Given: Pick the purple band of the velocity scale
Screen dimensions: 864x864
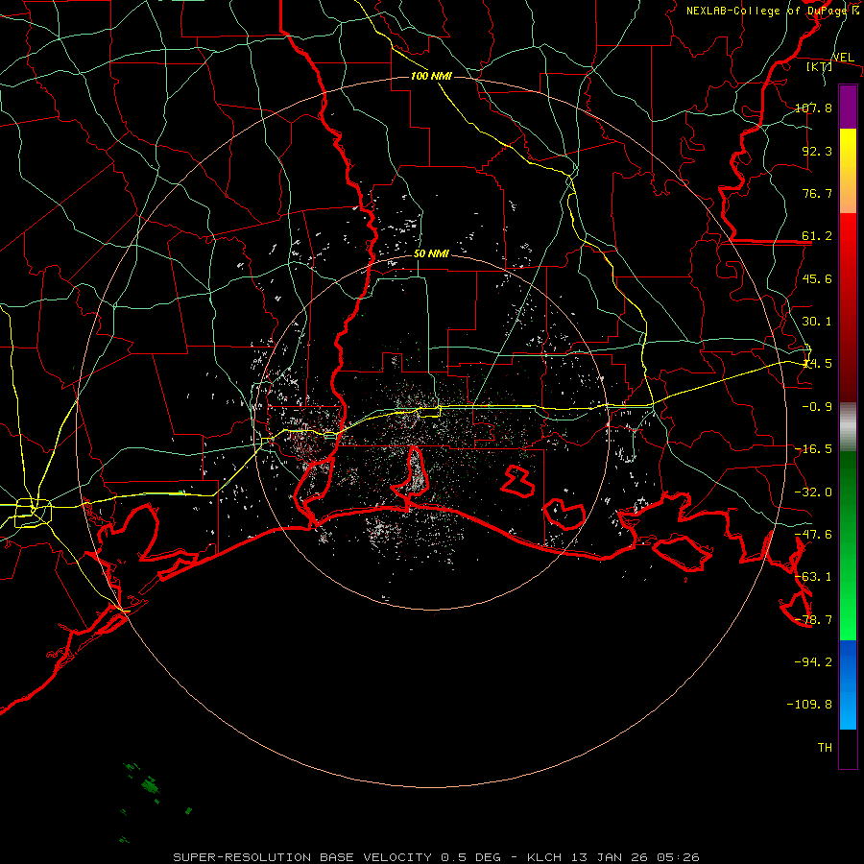Looking at the screenshot, I should pyautogui.click(x=848, y=107).
